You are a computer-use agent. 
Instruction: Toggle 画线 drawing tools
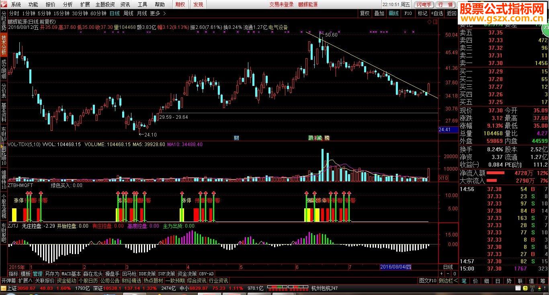pyautogui.click(x=393, y=13)
